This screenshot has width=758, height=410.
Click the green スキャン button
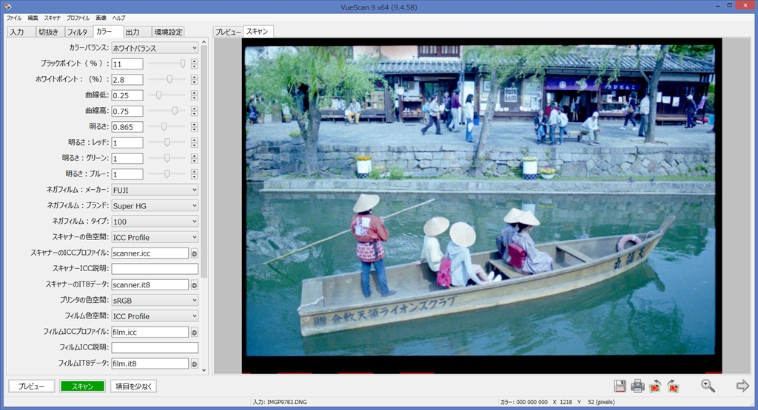[83, 386]
